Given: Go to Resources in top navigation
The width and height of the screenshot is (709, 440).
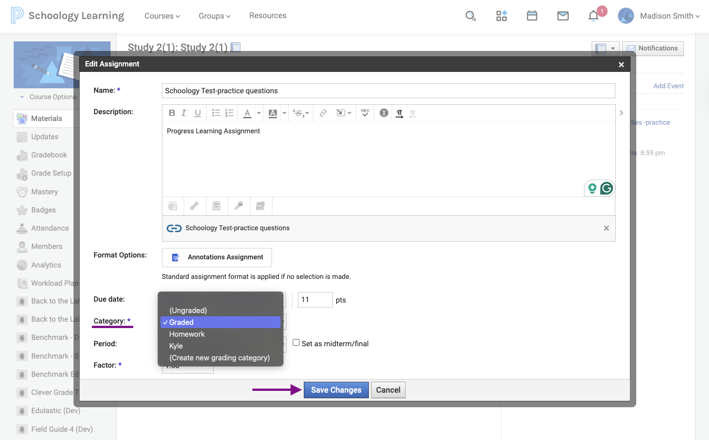Looking at the screenshot, I should click(x=268, y=15).
